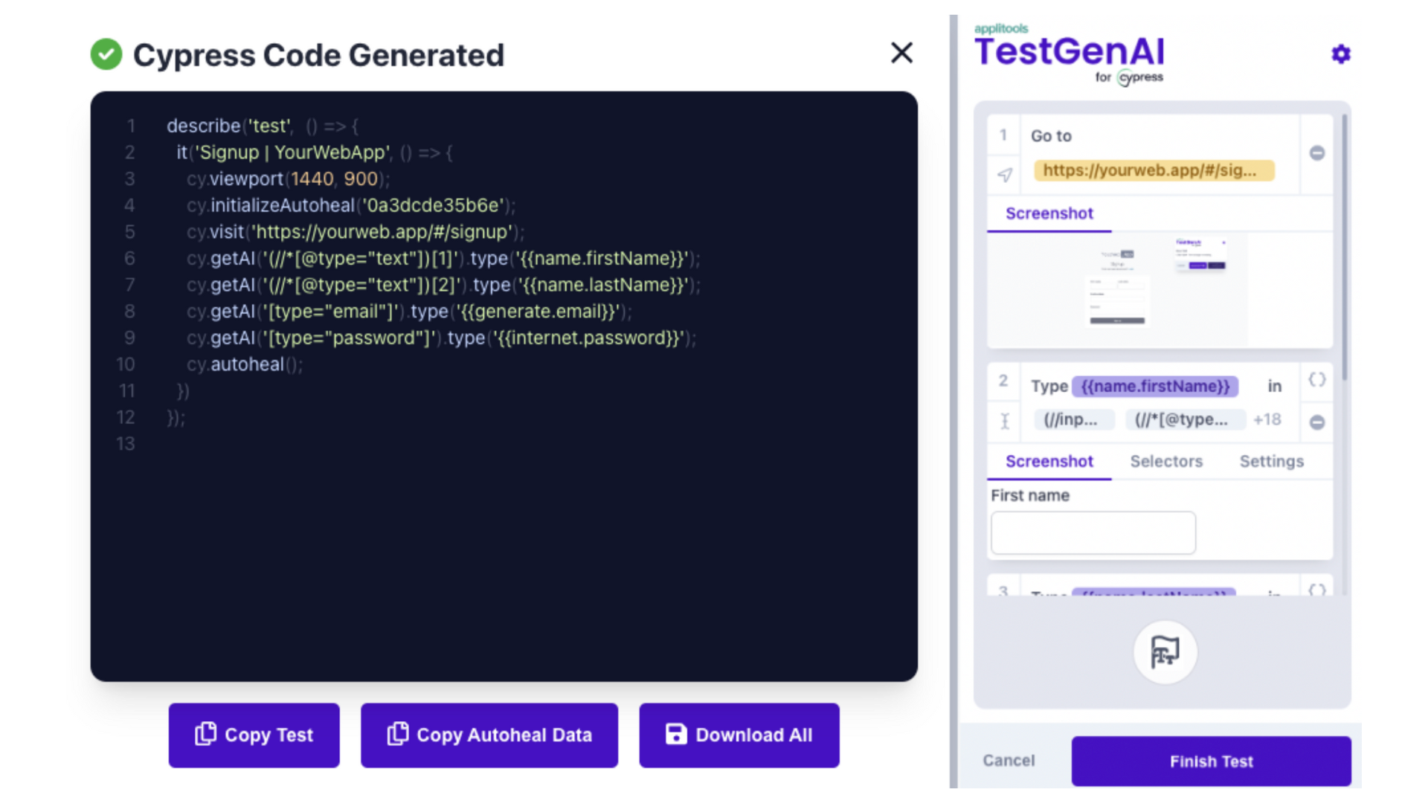Remove step 1 using its minus icon

click(x=1318, y=153)
